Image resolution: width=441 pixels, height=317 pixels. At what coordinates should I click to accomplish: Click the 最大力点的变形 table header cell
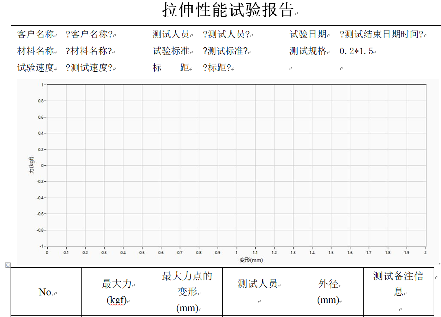pos(187,292)
